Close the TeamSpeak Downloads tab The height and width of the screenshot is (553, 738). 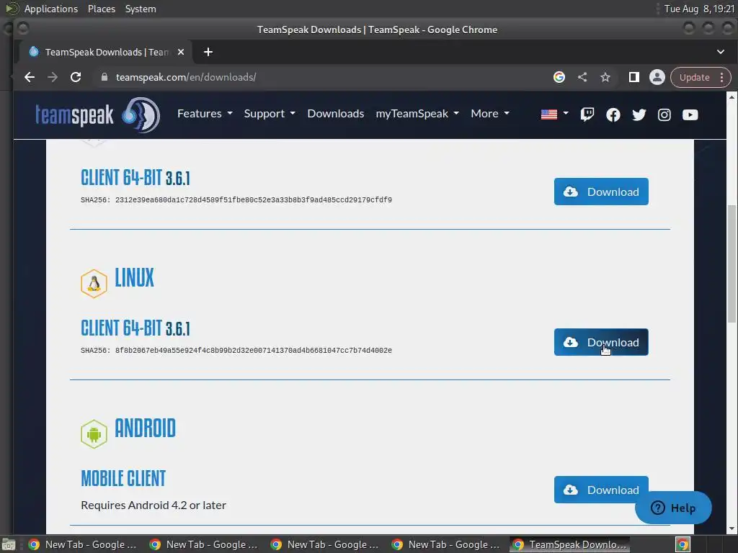[x=181, y=52]
